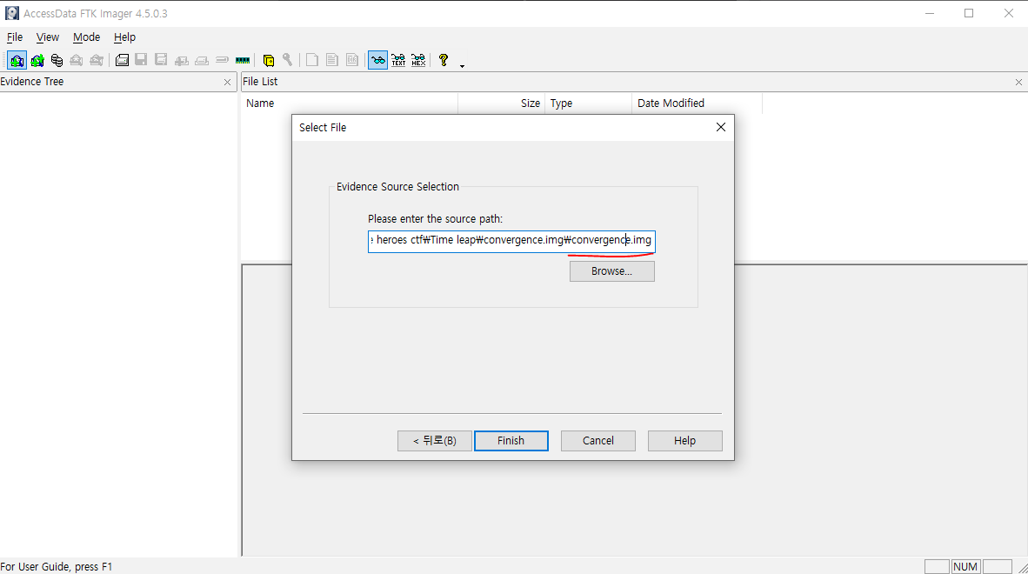Close the Evidence Tree panel

(x=228, y=82)
